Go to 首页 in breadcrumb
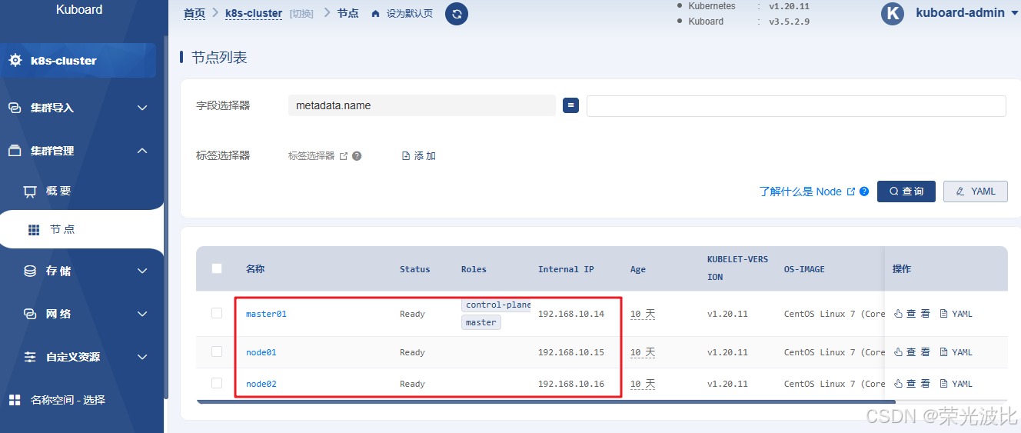The height and width of the screenshot is (433, 1021). click(195, 14)
